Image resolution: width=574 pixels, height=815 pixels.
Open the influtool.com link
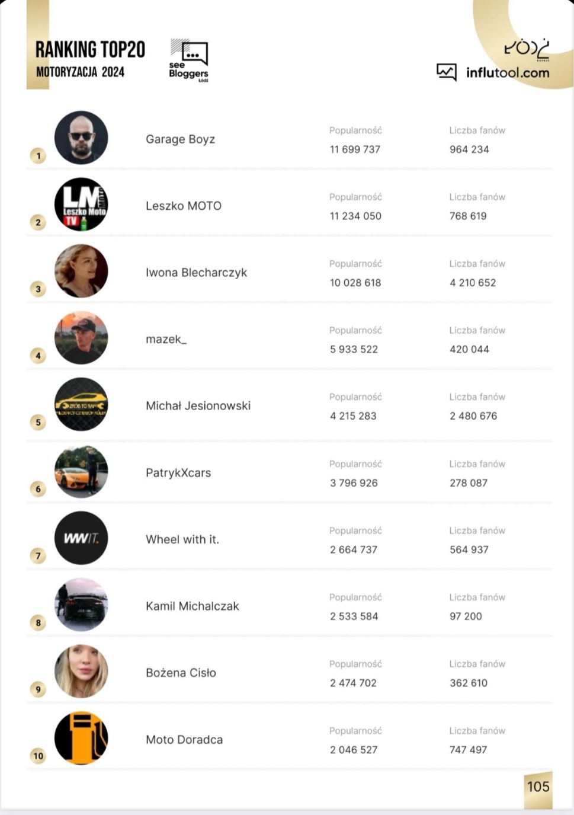508,73
